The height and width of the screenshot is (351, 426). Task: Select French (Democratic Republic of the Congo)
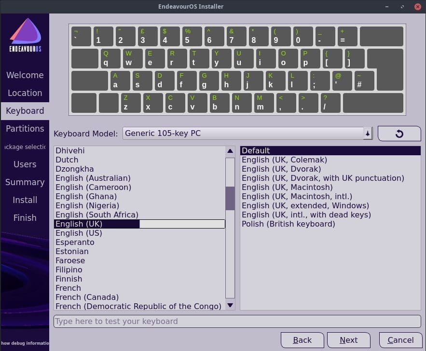[x=139, y=306]
